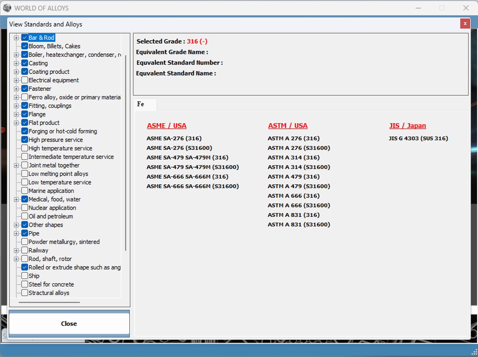Open the ASME / USA heading link
Screen dimensions: 478x357
(166, 126)
